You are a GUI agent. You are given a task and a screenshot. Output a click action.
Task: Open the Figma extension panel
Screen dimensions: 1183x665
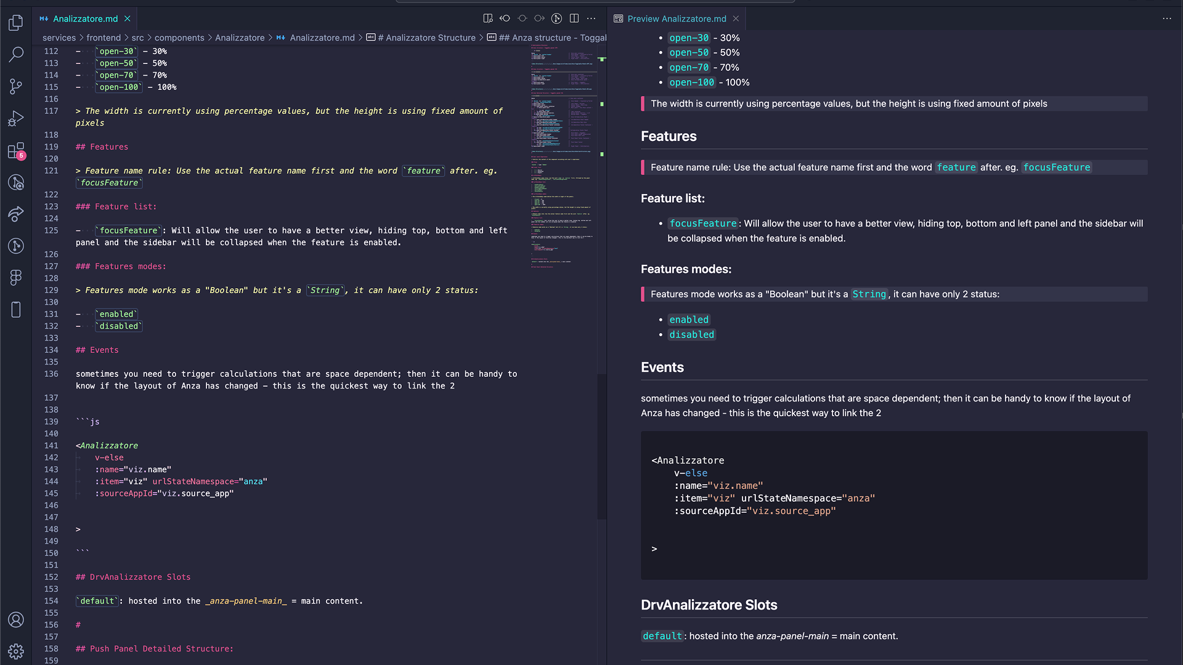(x=16, y=278)
